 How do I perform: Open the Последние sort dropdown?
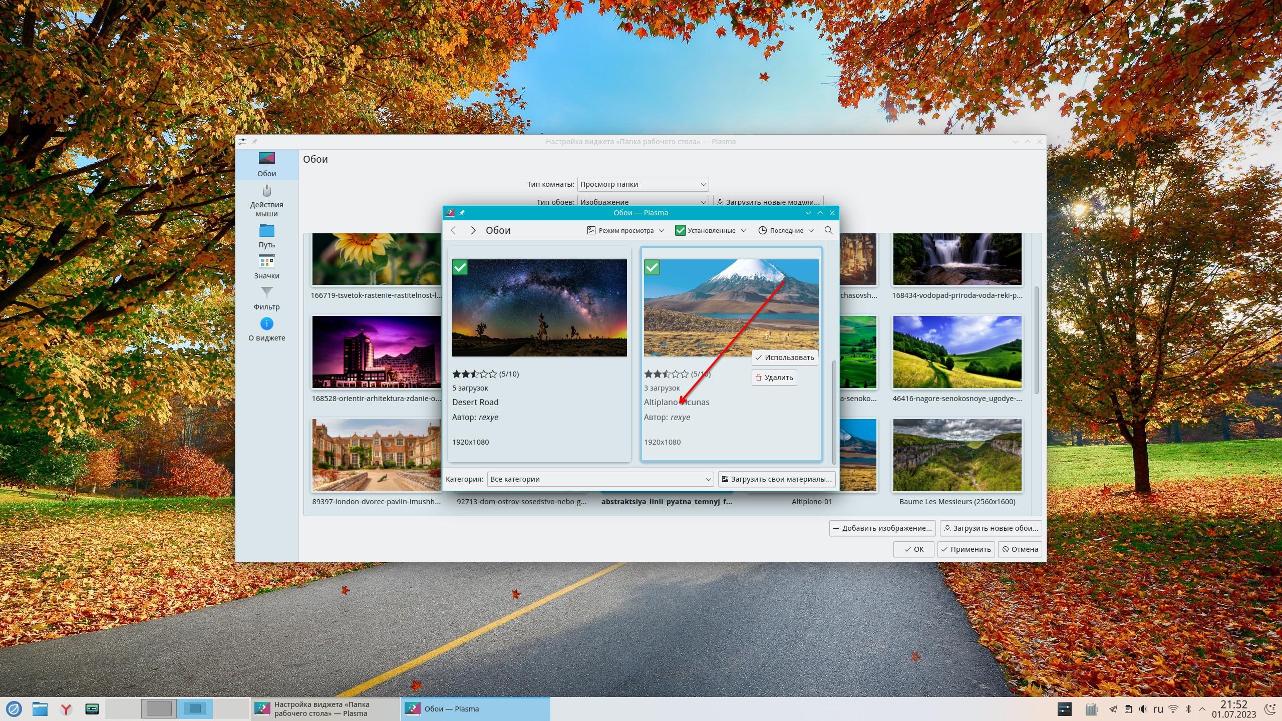(786, 230)
